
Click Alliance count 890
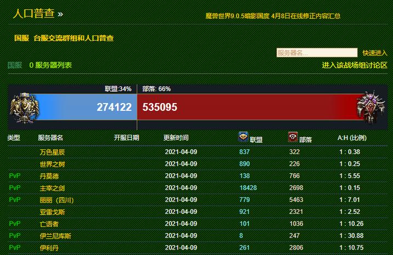click(x=244, y=164)
